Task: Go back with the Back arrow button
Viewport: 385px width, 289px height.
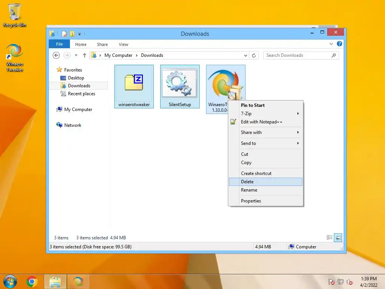Action: pos(56,55)
